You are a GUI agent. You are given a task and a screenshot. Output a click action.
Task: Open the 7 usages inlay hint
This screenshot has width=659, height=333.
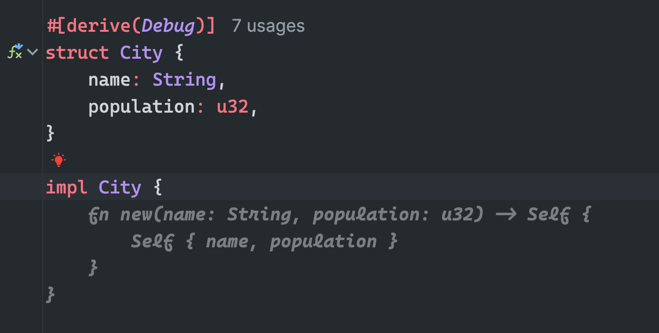pyautogui.click(x=268, y=26)
